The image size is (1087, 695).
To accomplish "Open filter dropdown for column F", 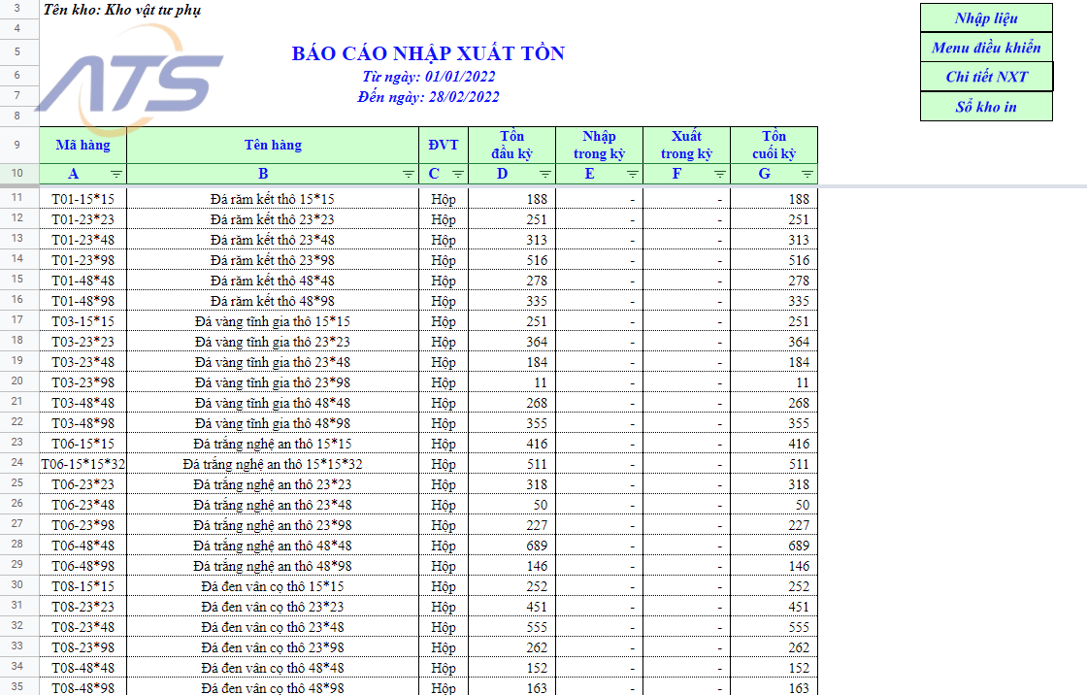I will 720,174.
